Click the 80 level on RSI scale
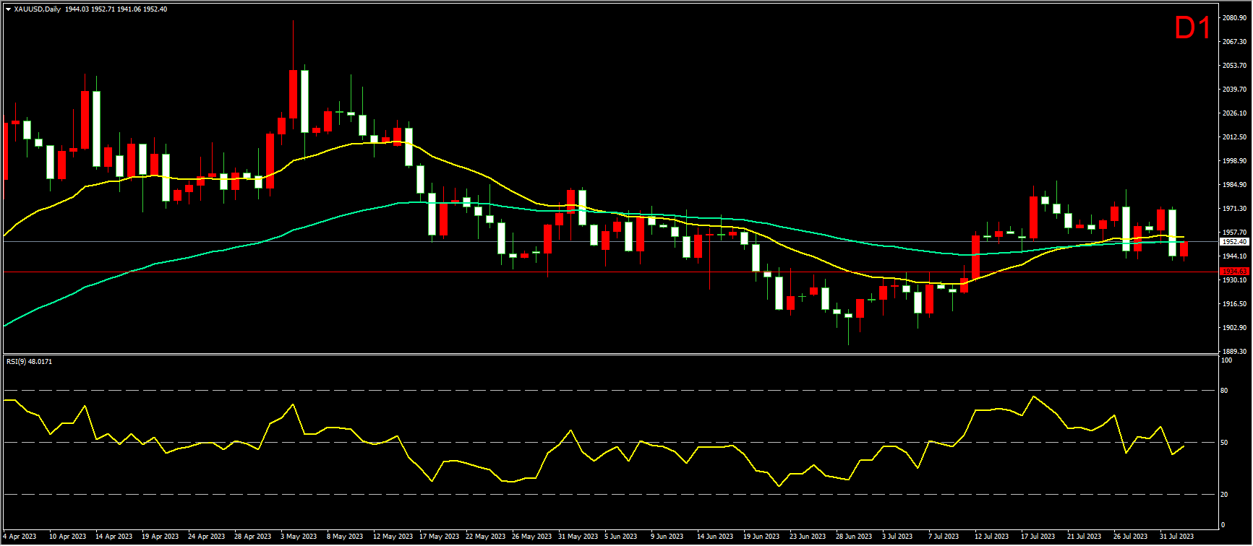The image size is (1253, 546). (1225, 391)
